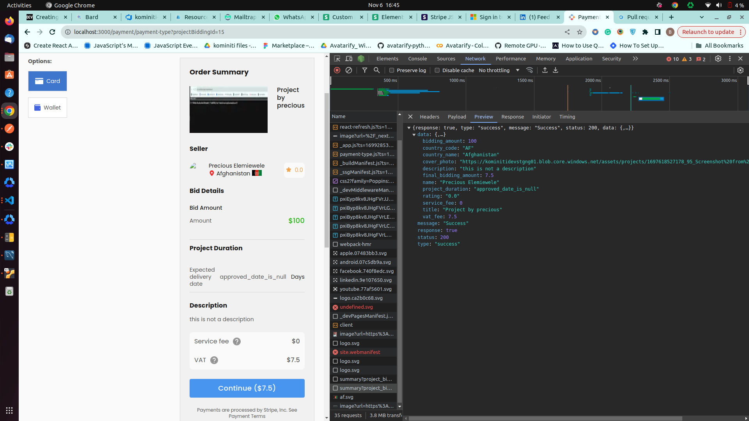749x421 pixels.
Task: Collapse the data object in preview
Action: [414, 134]
